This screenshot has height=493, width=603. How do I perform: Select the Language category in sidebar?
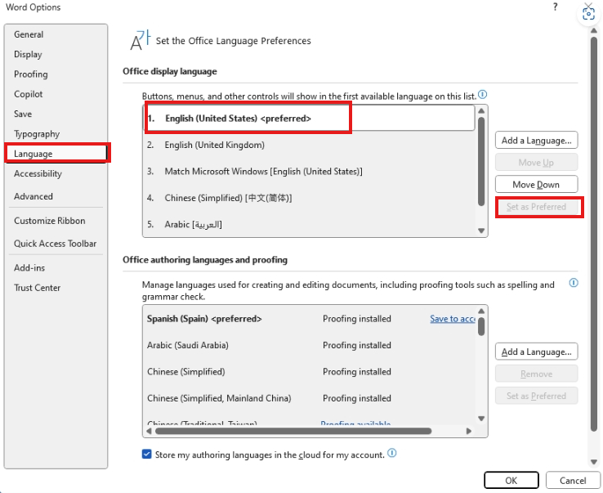pyautogui.click(x=56, y=154)
